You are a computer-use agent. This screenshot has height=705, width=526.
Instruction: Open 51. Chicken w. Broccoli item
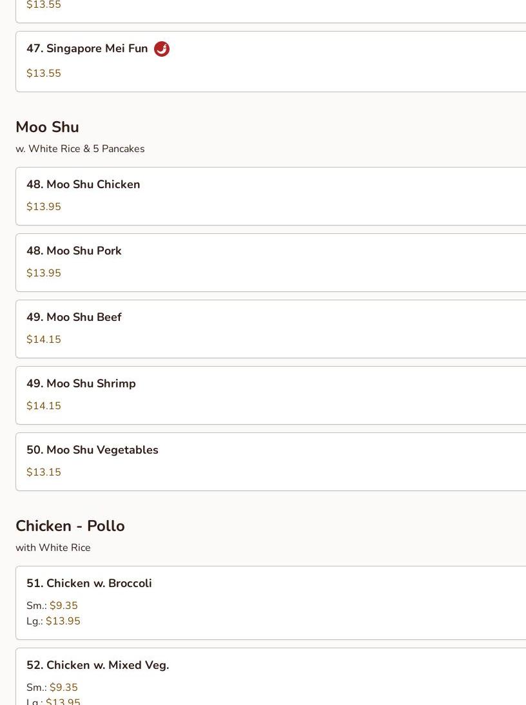(x=89, y=584)
